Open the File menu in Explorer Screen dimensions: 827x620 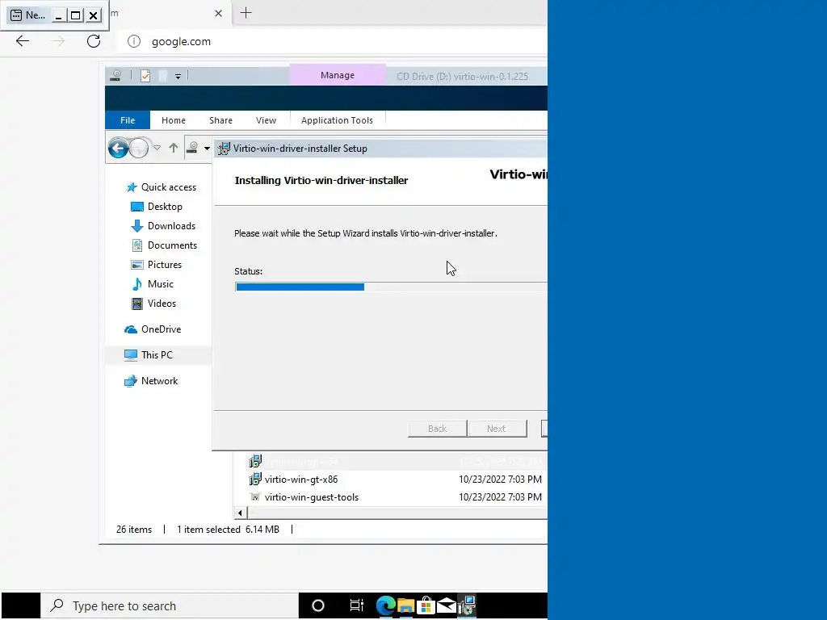pos(128,120)
